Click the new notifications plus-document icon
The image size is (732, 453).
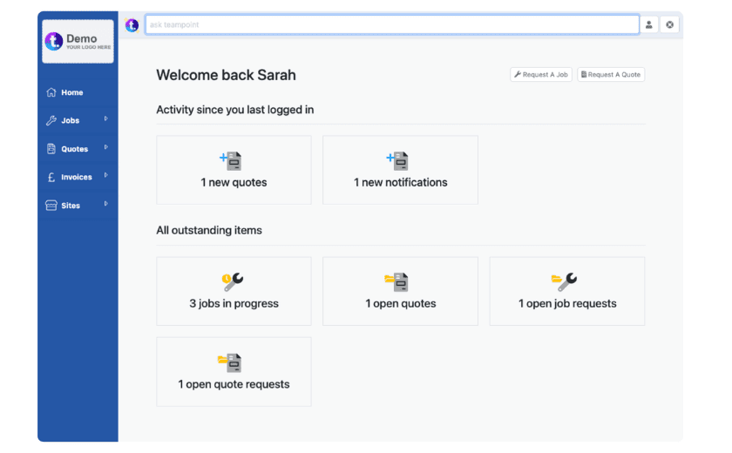click(397, 161)
